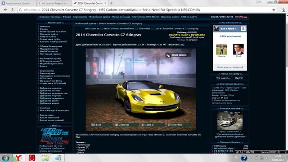Image resolution: width=288 pixels, height=162 pixels.
Task: Select the British flag language icon
Action: pos(241,17)
